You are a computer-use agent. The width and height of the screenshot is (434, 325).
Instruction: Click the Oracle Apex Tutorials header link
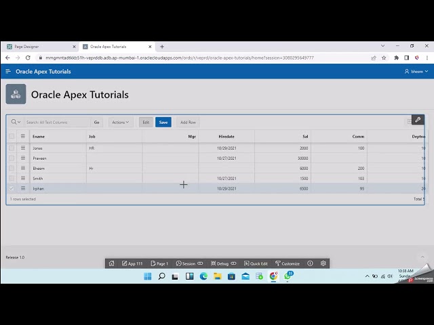[43, 71]
